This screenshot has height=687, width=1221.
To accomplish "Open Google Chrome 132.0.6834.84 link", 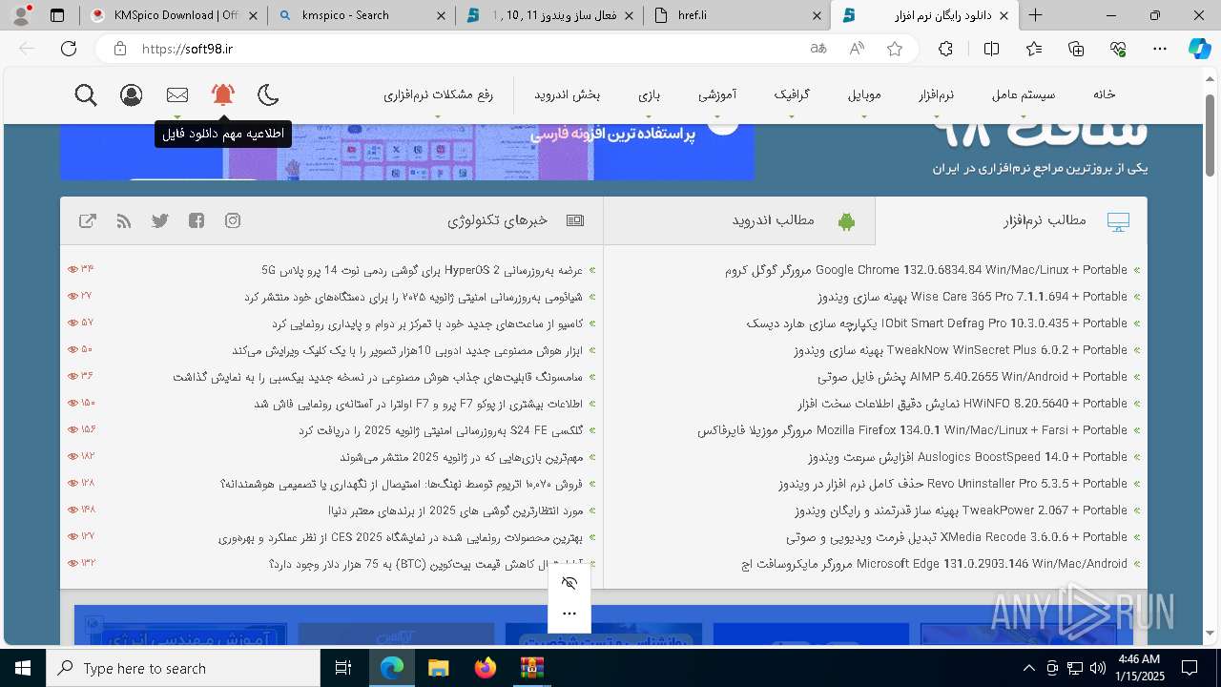I will pyautogui.click(x=926, y=270).
